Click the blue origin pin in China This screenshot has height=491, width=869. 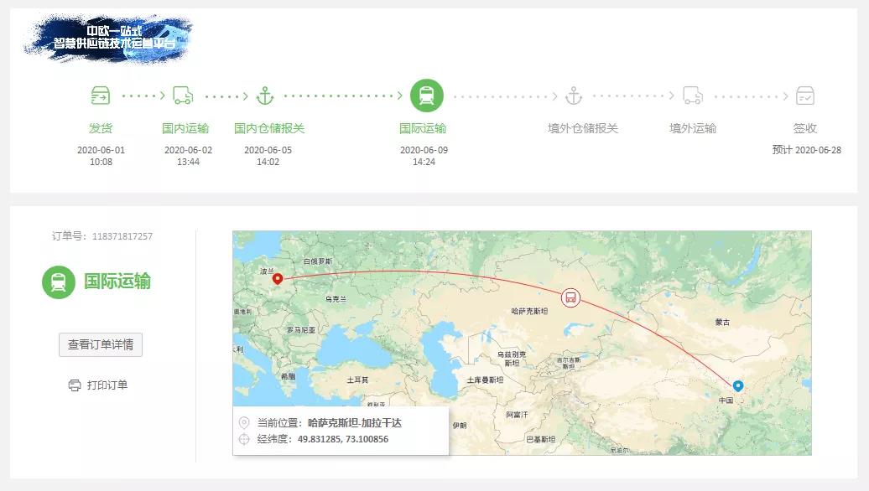coord(738,385)
